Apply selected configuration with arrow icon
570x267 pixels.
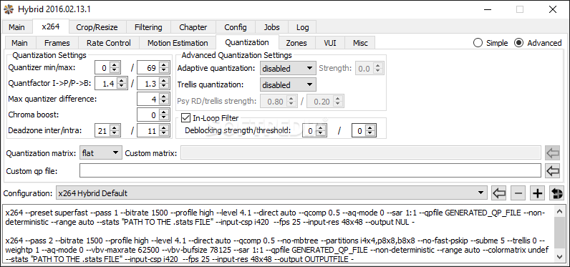coord(498,193)
